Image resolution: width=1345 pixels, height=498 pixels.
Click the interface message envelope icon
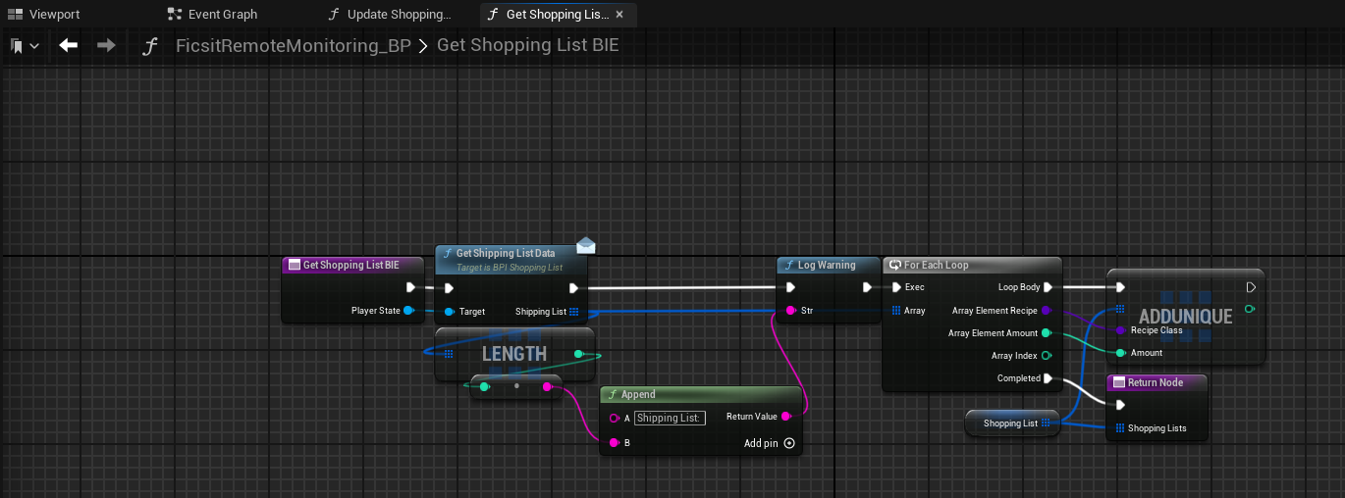click(x=586, y=245)
